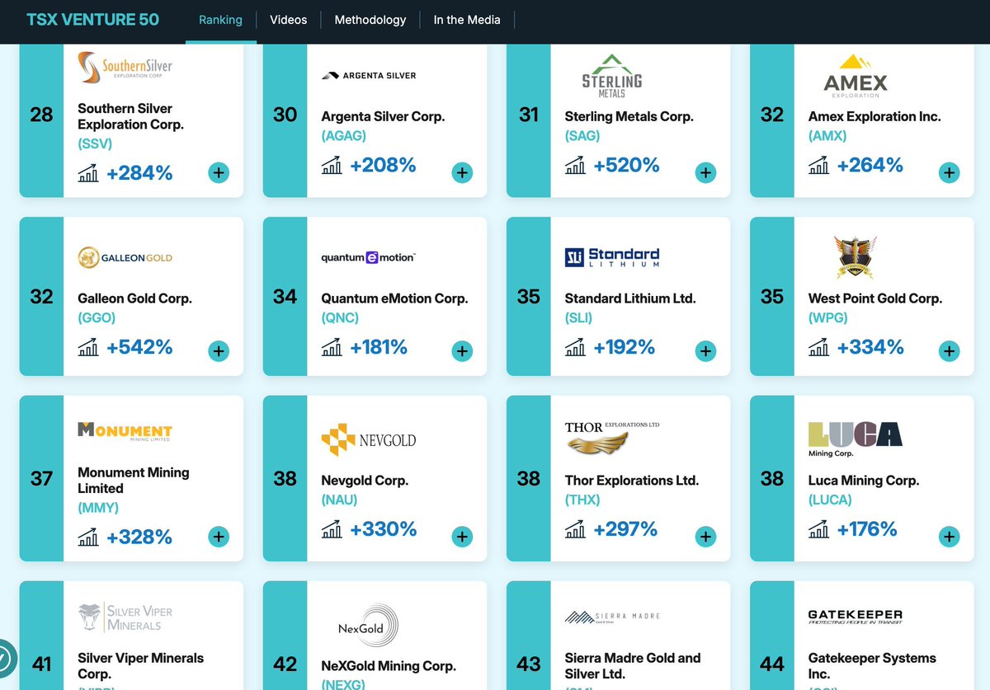The height and width of the screenshot is (690, 990).
Task: Expand Sterling Metals Corp. plus button
Action: pyautogui.click(x=705, y=173)
